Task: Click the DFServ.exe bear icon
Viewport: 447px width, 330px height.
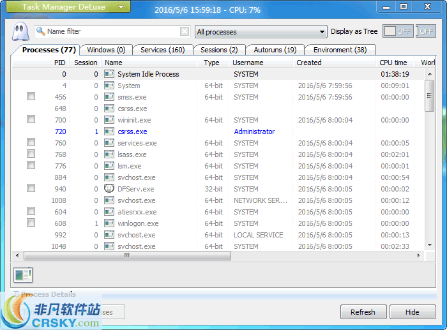Action: [x=109, y=189]
